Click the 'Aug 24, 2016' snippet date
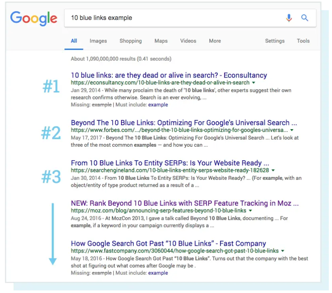Image resolution: width=332 pixels, height=293 pixels. (86, 218)
